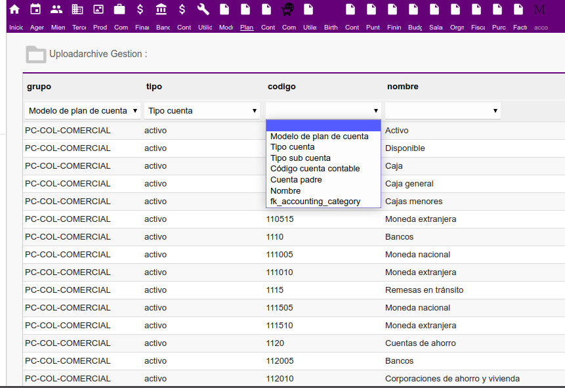The height and width of the screenshot is (388, 565).
Task: Choose 'Cuenta padre' option in dropdown list
Action: tap(296, 180)
